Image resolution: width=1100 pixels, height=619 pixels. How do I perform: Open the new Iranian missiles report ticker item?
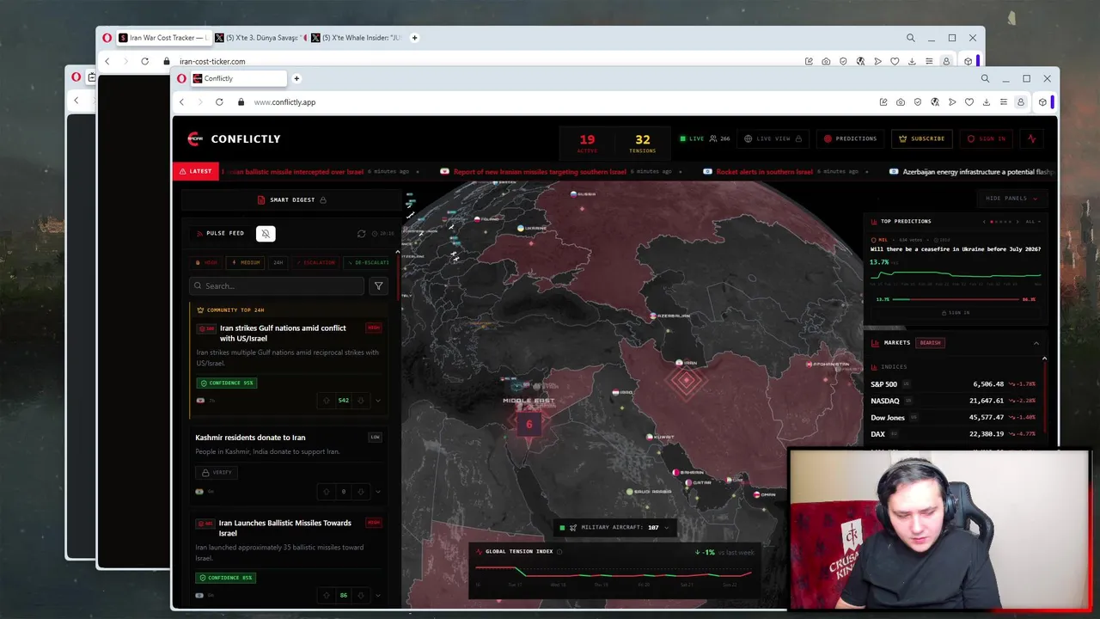pyautogui.click(x=540, y=172)
